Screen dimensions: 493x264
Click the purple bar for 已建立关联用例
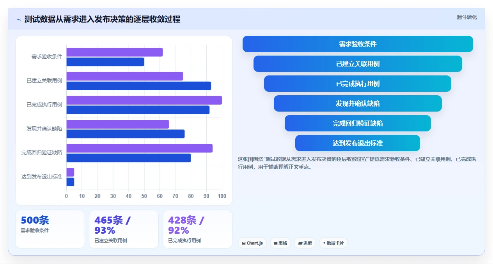tap(125, 76)
